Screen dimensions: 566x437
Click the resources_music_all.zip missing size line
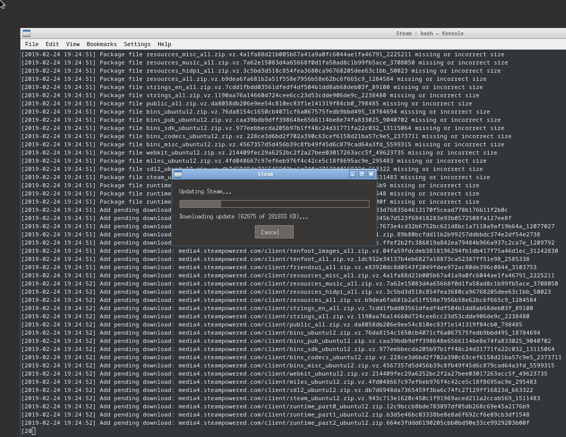coord(265,63)
